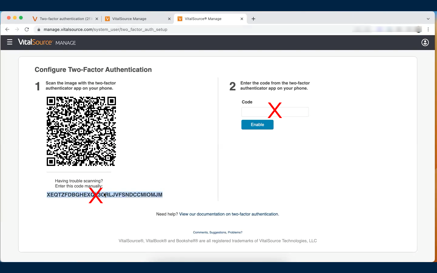Open the hamburger navigation menu

point(10,42)
